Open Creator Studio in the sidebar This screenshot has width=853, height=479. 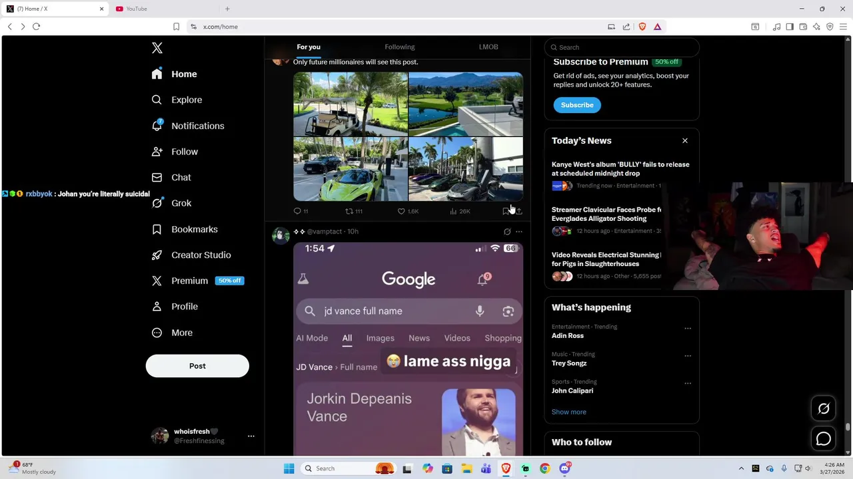point(191,255)
